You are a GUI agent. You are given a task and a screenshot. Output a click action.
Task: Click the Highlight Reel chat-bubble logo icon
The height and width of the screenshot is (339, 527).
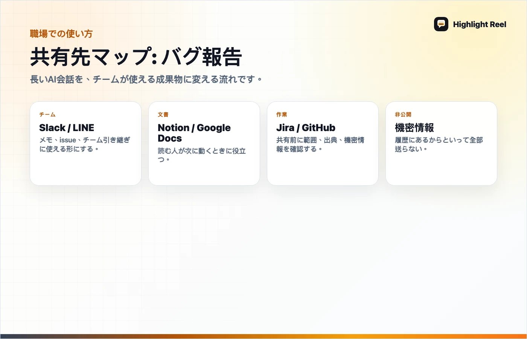coord(441,24)
